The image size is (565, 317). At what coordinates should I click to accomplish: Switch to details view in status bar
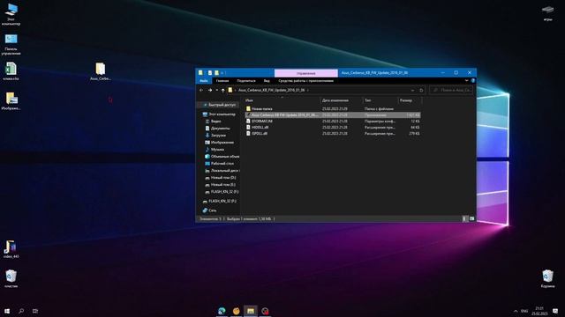pyautogui.click(x=464, y=218)
